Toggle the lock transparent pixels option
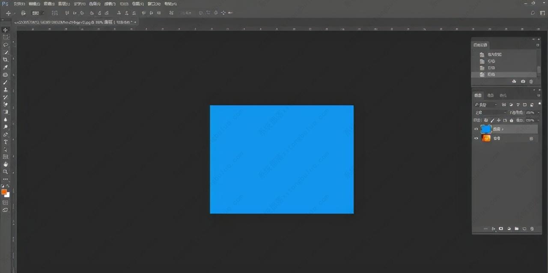 coord(486,121)
